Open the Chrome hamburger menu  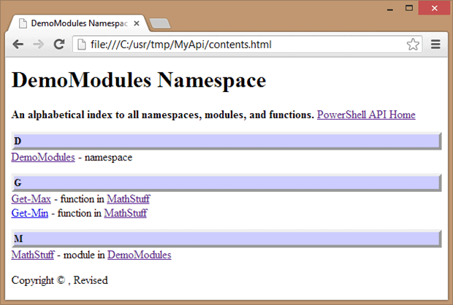435,45
